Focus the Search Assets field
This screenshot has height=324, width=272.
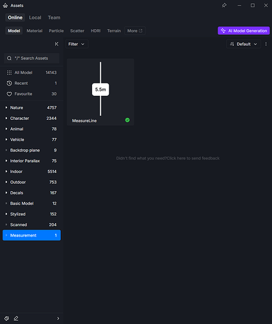[32, 58]
